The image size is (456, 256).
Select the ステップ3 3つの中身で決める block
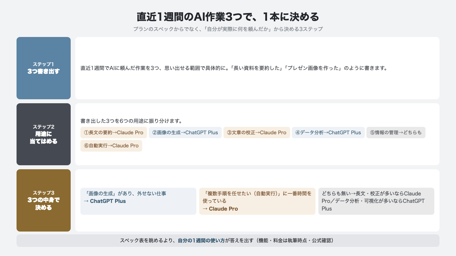(x=44, y=200)
